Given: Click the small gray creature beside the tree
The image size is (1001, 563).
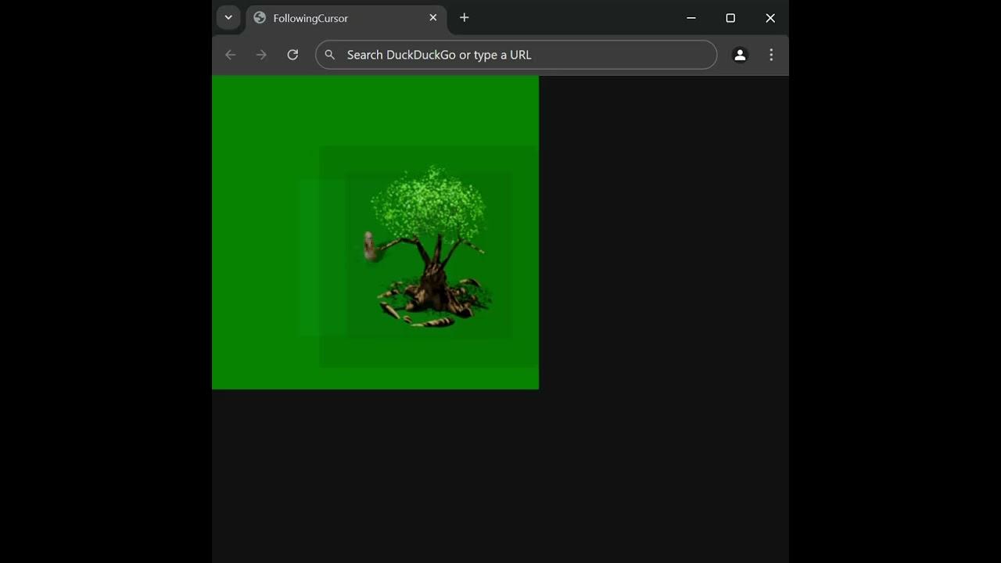Looking at the screenshot, I should coord(369,246).
